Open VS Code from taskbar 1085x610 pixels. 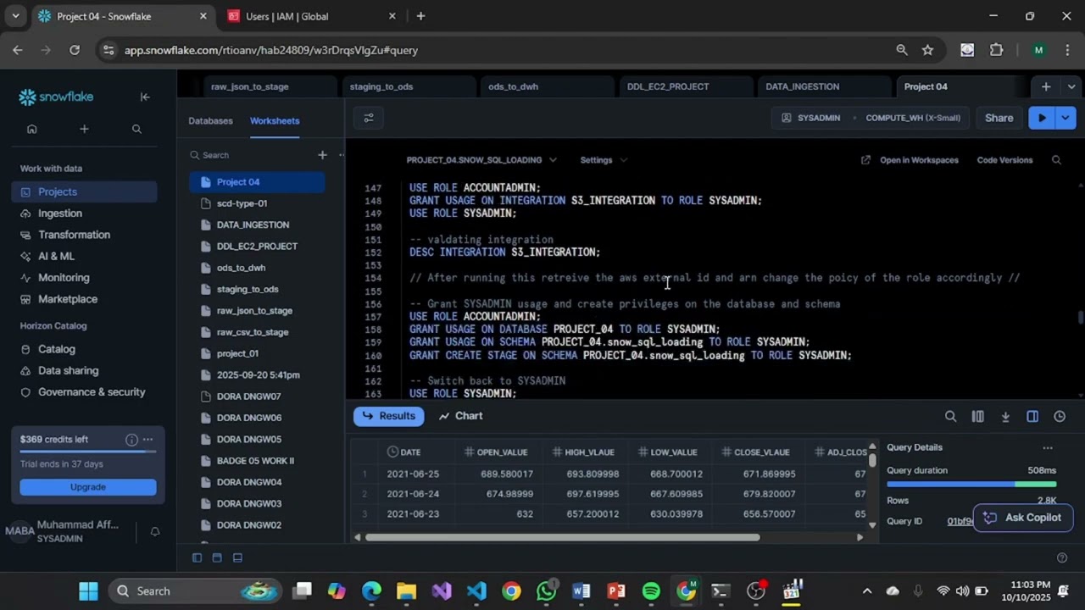click(476, 591)
